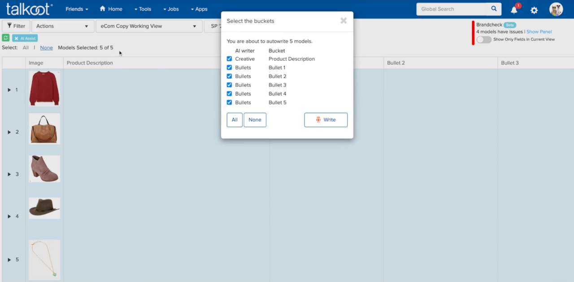Click the Talkoot logo
Screen dimensions: 574x282
(x=29, y=9)
